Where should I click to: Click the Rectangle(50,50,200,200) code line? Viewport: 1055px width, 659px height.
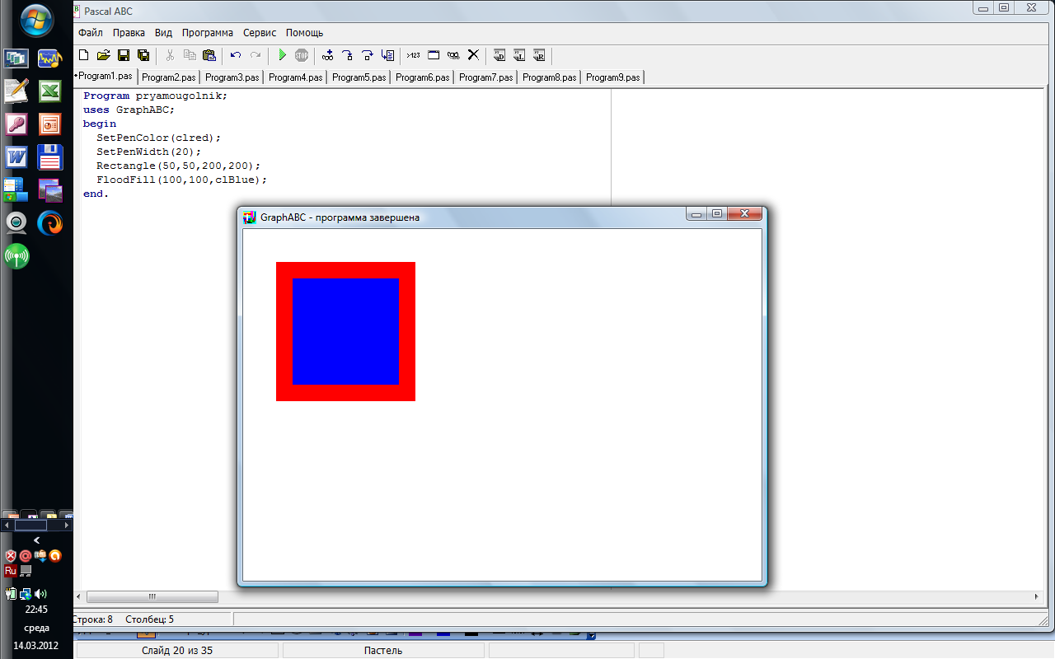click(x=178, y=166)
